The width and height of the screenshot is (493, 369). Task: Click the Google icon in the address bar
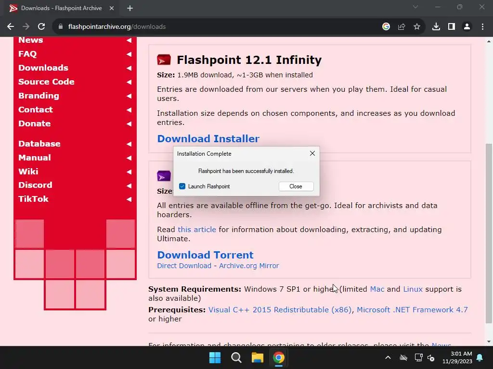tap(386, 27)
